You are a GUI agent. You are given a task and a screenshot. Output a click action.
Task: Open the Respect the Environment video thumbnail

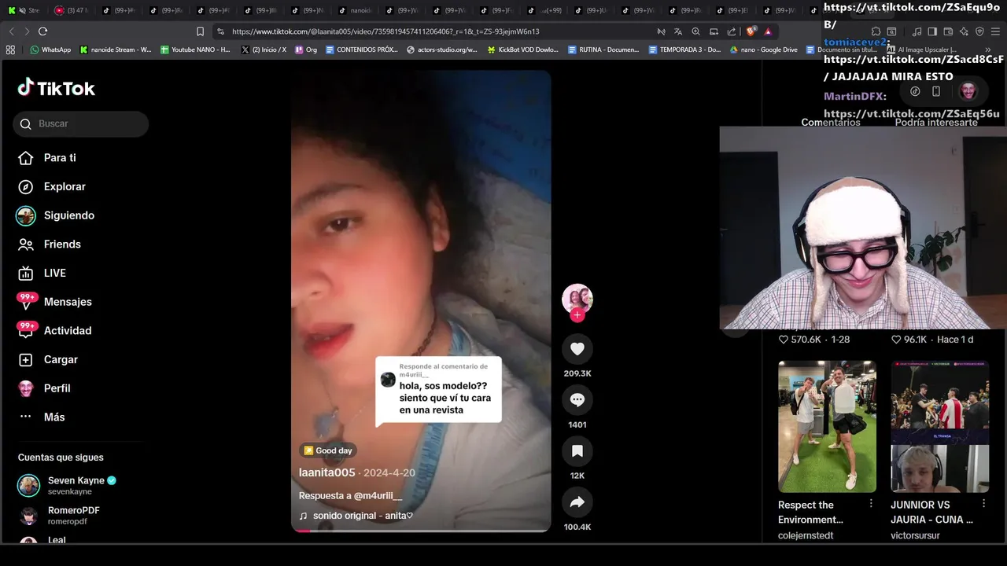click(x=827, y=427)
